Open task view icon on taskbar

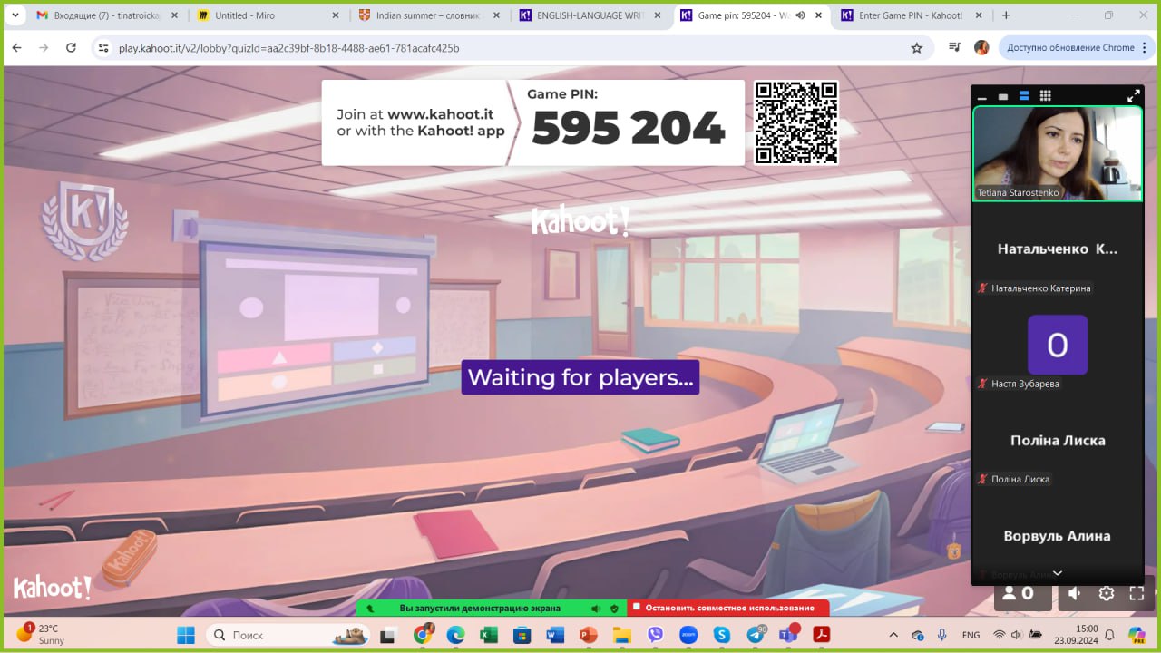(388, 635)
